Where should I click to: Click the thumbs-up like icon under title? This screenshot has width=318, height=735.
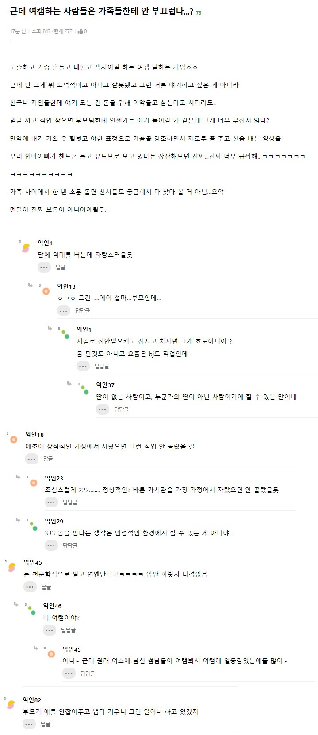pos(80,31)
